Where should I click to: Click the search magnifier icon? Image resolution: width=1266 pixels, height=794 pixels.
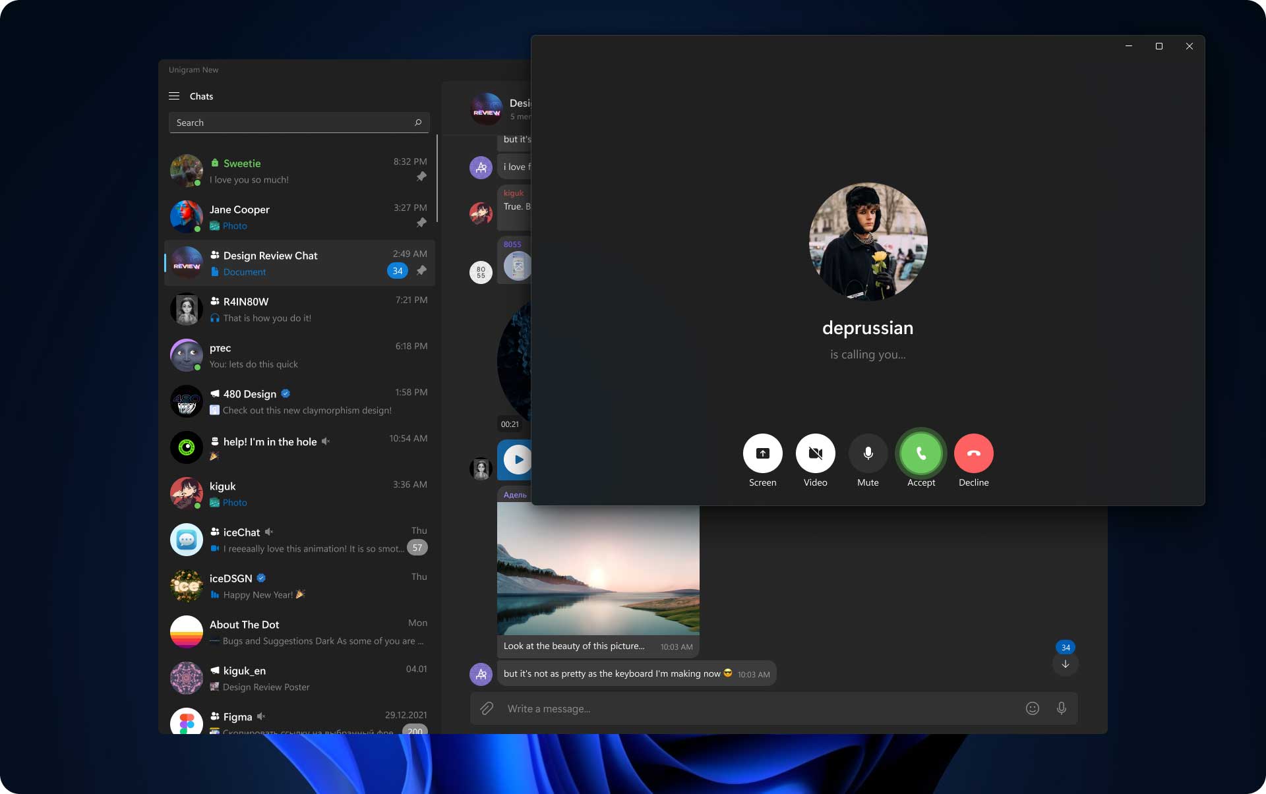418,123
